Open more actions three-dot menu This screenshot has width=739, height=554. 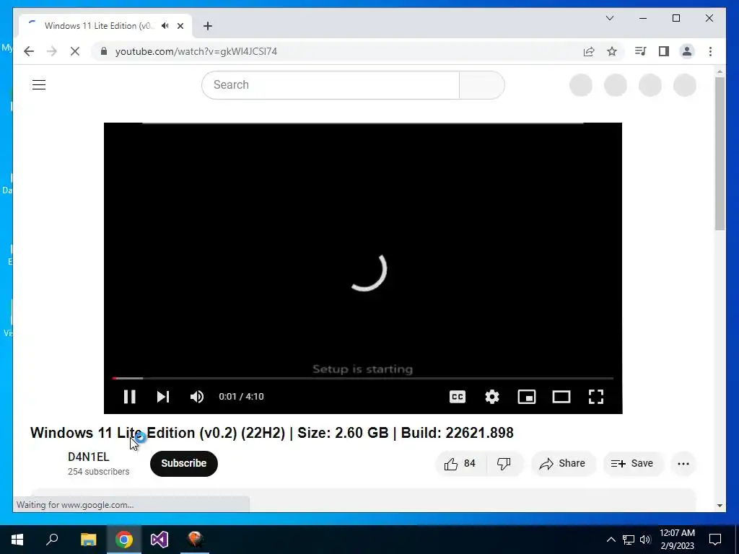click(683, 464)
